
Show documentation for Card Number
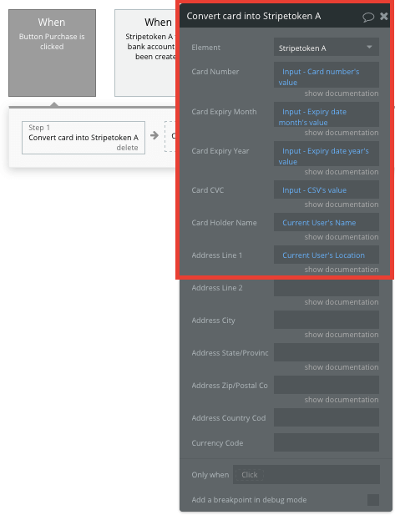[x=341, y=93]
